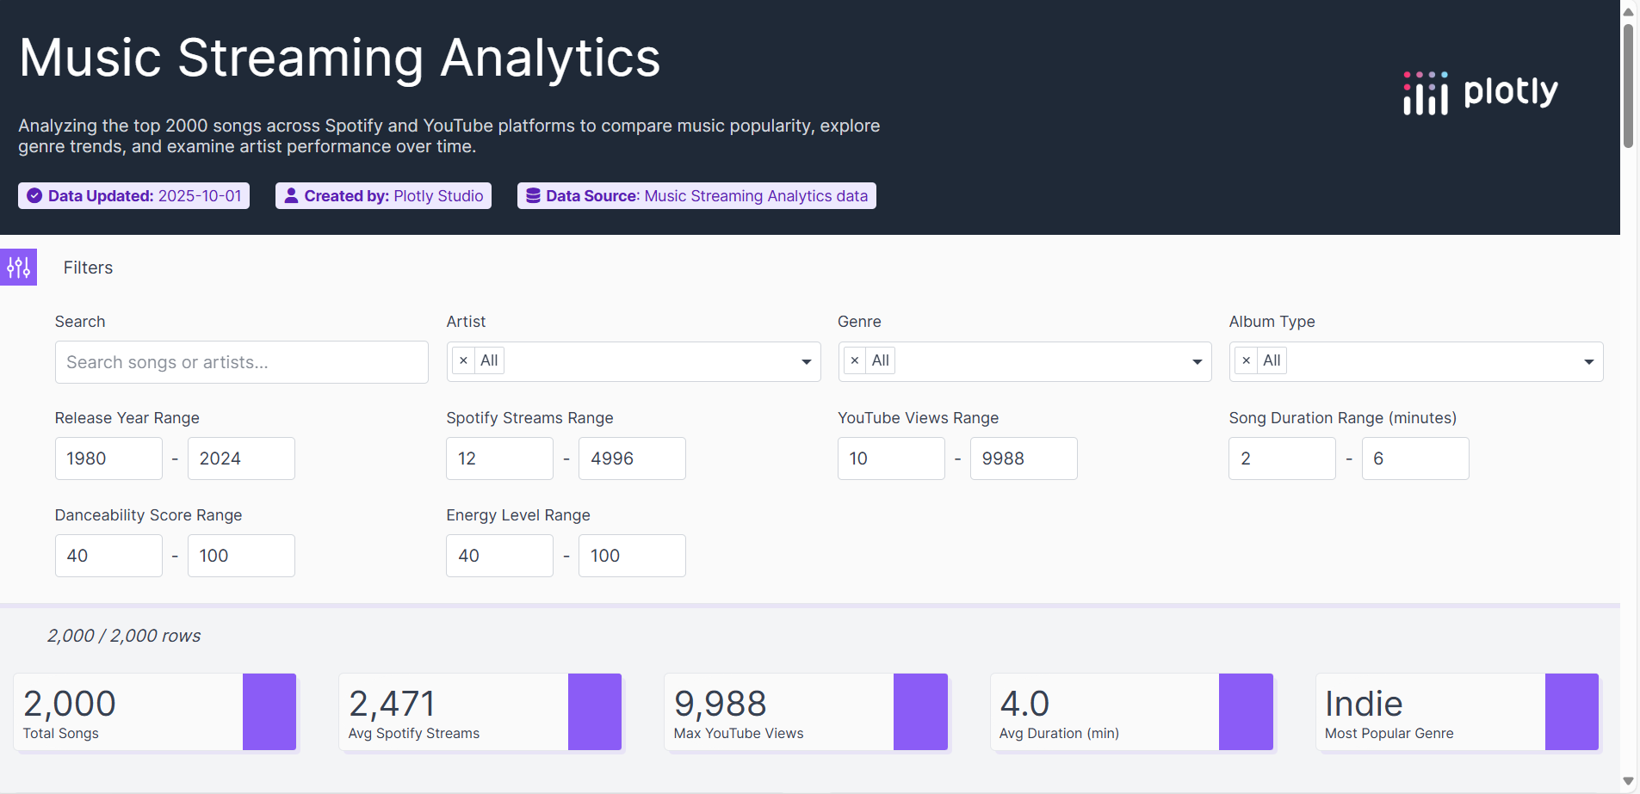Edit the Song Duration maximum field 6
The width and height of the screenshot is (1640, 794).
point(1415,459)
